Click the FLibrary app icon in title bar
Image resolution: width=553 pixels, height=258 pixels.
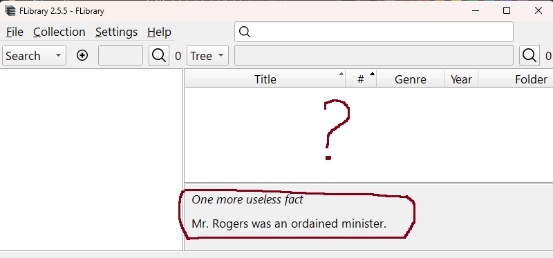tap(10, 10)
